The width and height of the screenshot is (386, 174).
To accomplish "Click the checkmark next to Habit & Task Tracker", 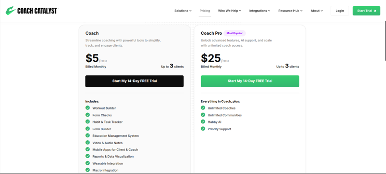I will [88, 121].
